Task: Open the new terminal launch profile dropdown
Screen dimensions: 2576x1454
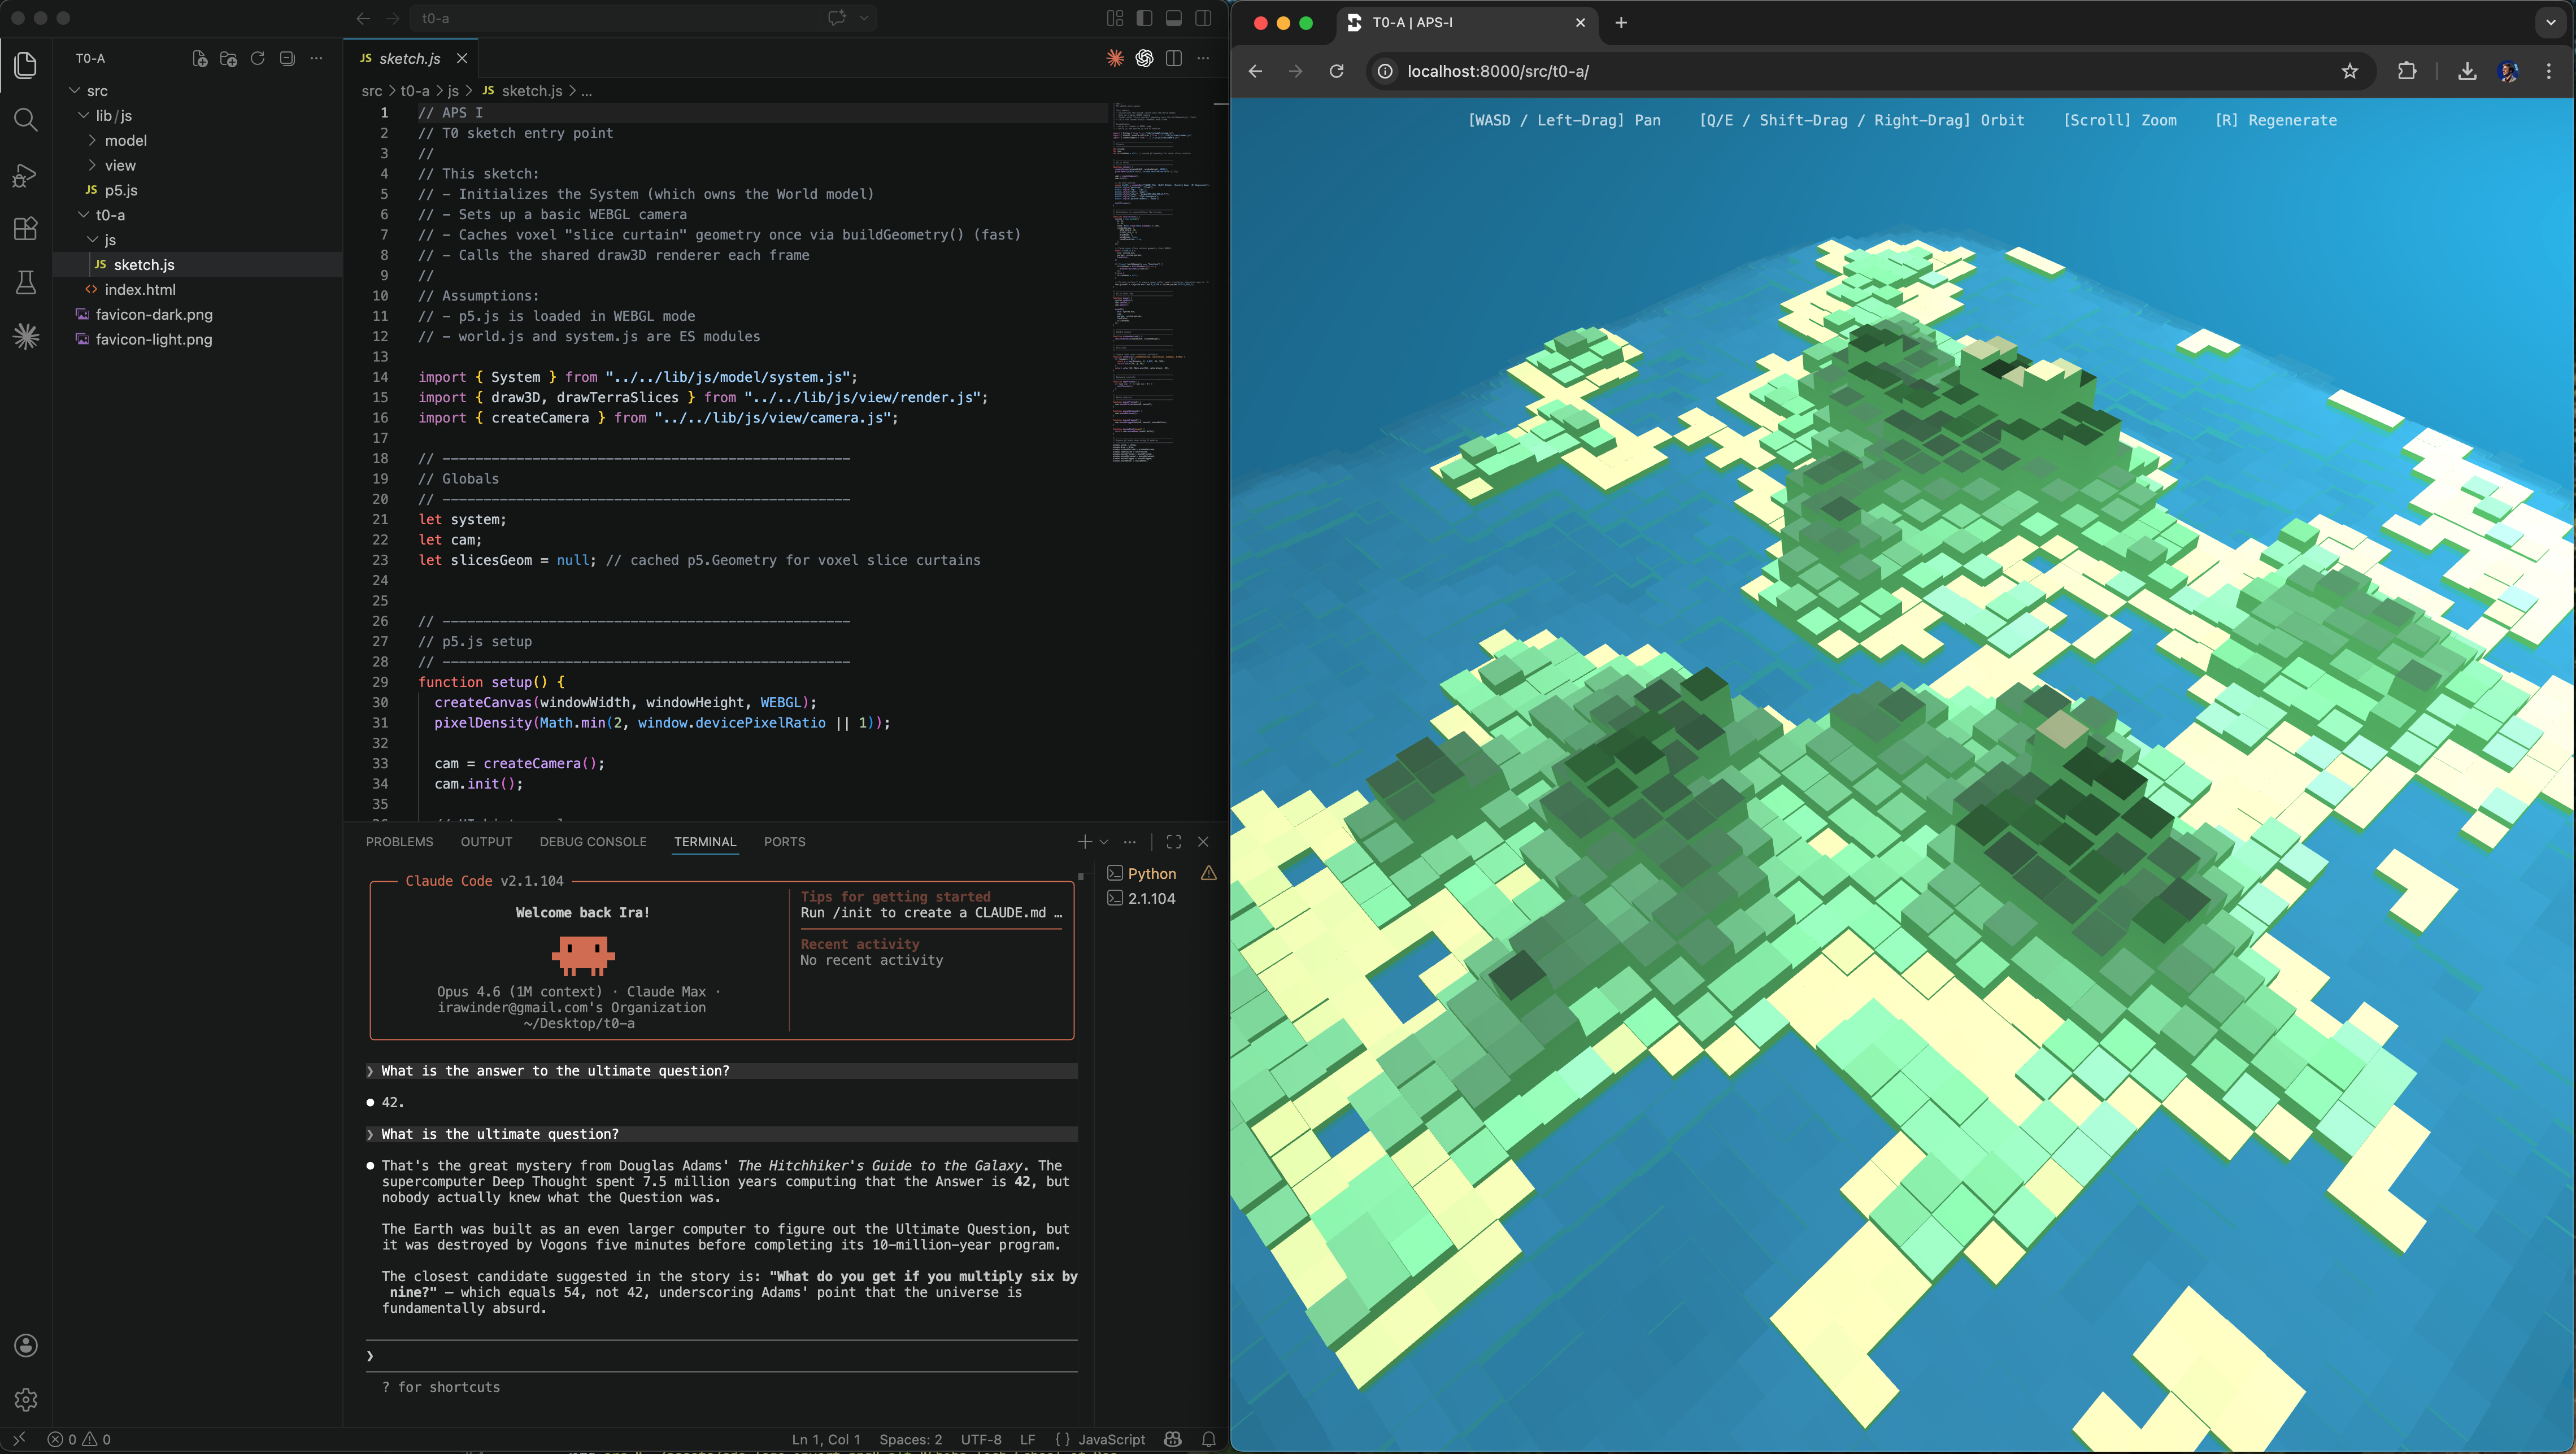Action: (x=1104, y=842)
